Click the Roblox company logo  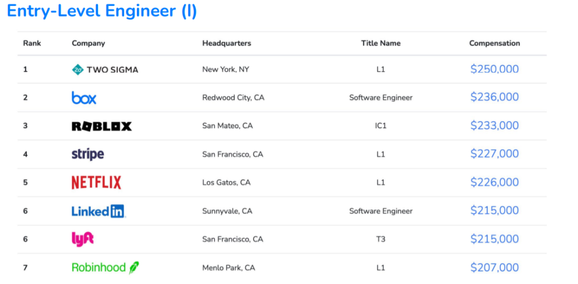point(101,126)
